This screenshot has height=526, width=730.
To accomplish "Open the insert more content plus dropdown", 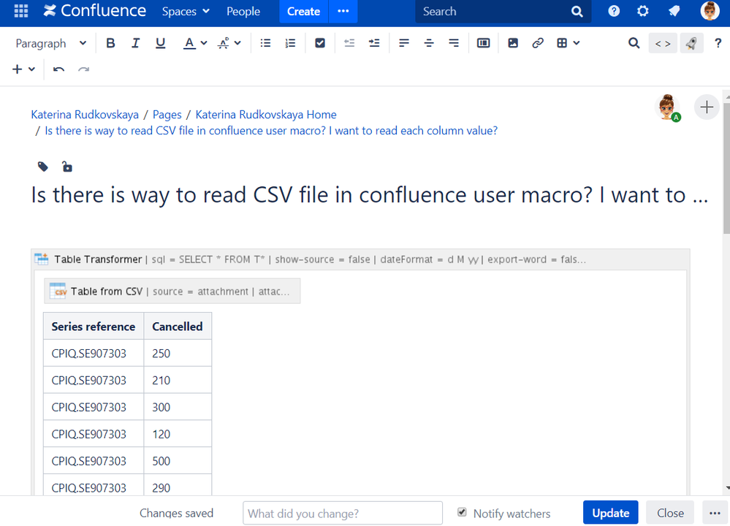I will (23, 69).
